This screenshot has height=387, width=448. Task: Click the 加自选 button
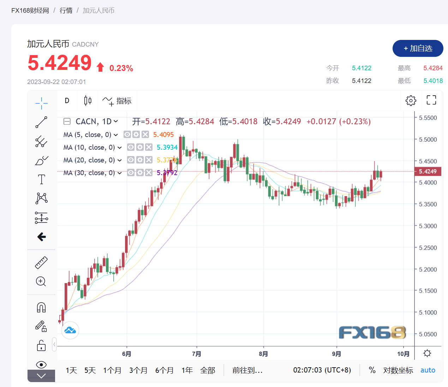[x=418, y=48]
